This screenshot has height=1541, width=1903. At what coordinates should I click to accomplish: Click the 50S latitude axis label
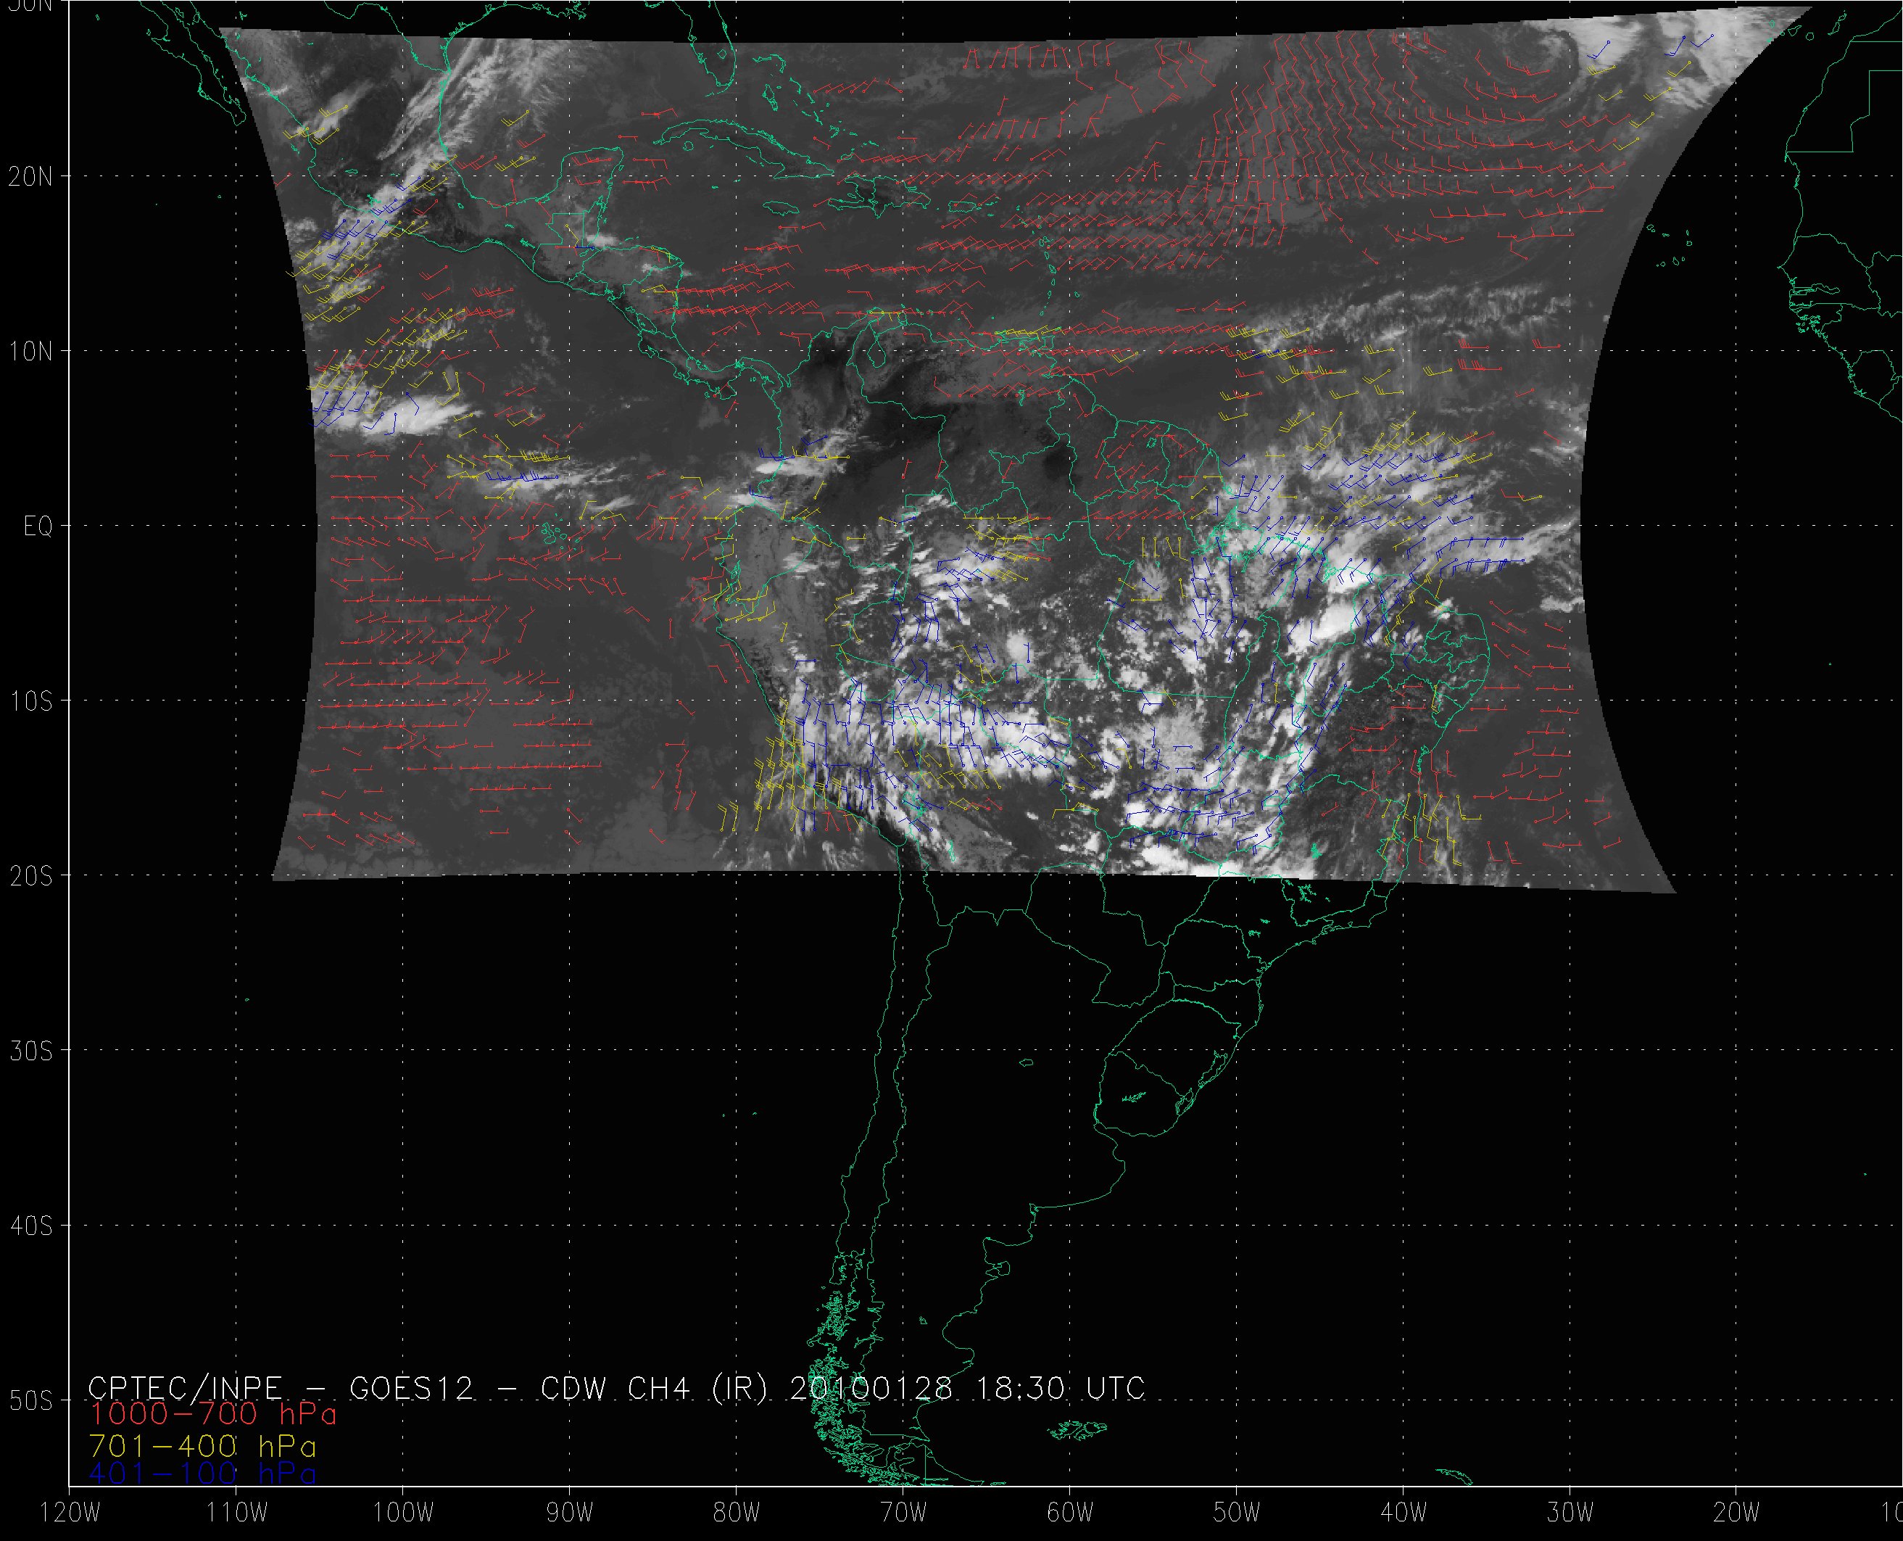point(31,1401)
